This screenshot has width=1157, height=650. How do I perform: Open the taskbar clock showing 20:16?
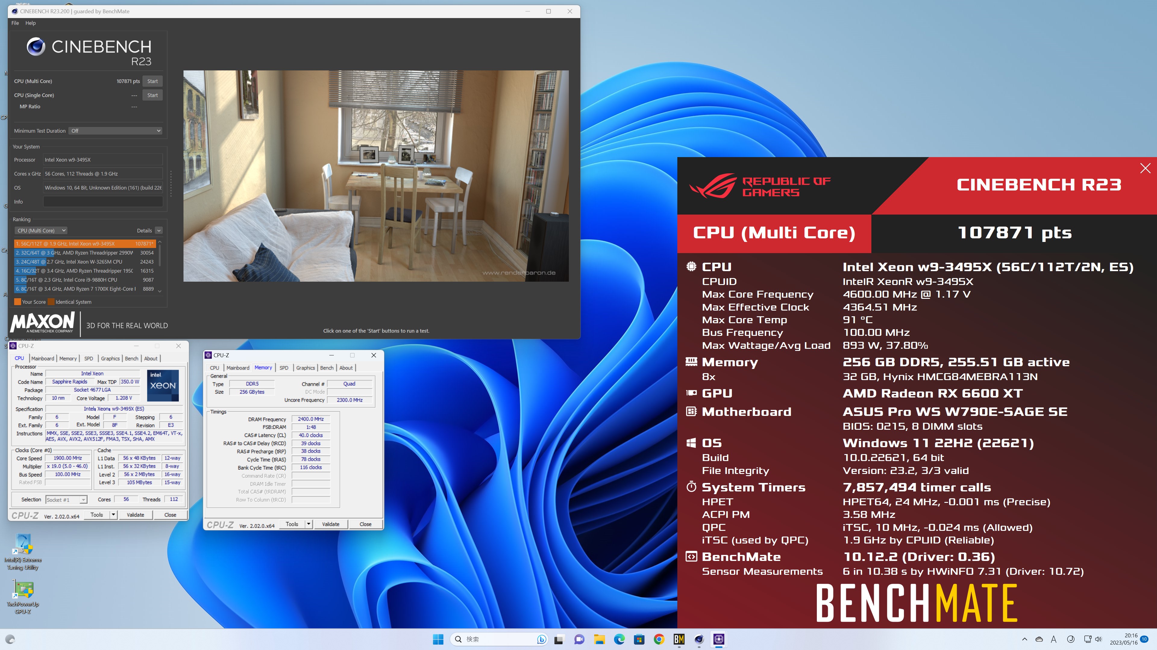point(1124,639)
